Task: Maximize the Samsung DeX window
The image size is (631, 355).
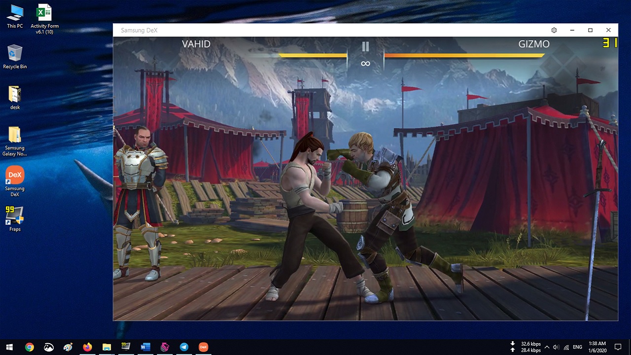Action: tap(590, 30)
